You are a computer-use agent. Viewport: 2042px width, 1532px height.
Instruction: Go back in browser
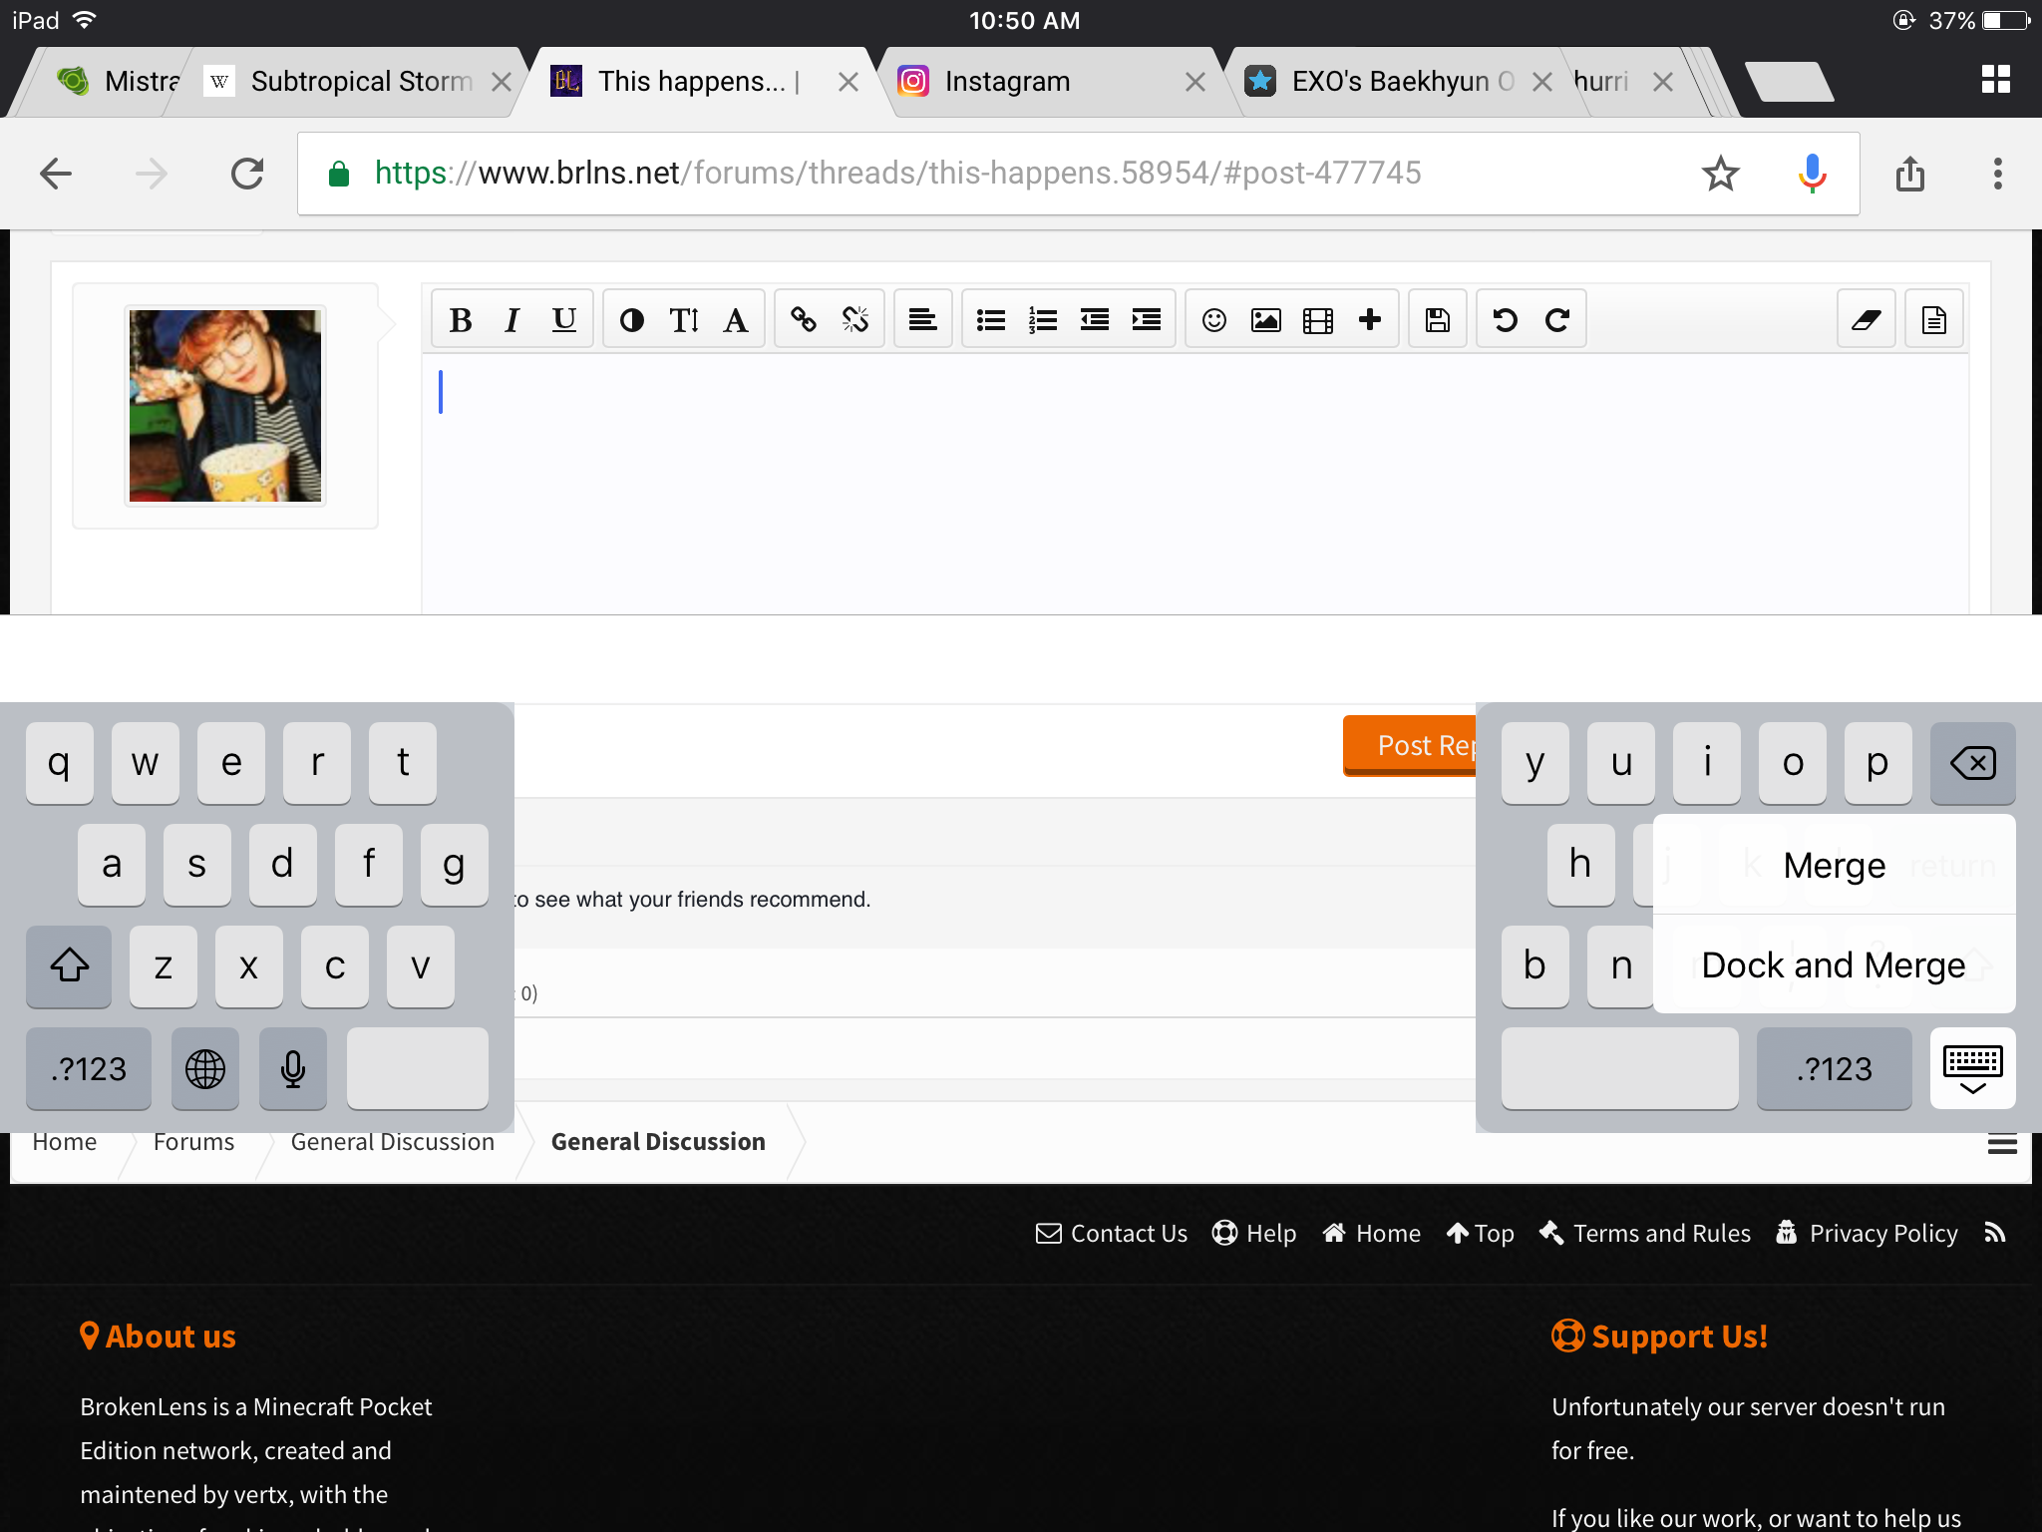(x=56, y=174)
